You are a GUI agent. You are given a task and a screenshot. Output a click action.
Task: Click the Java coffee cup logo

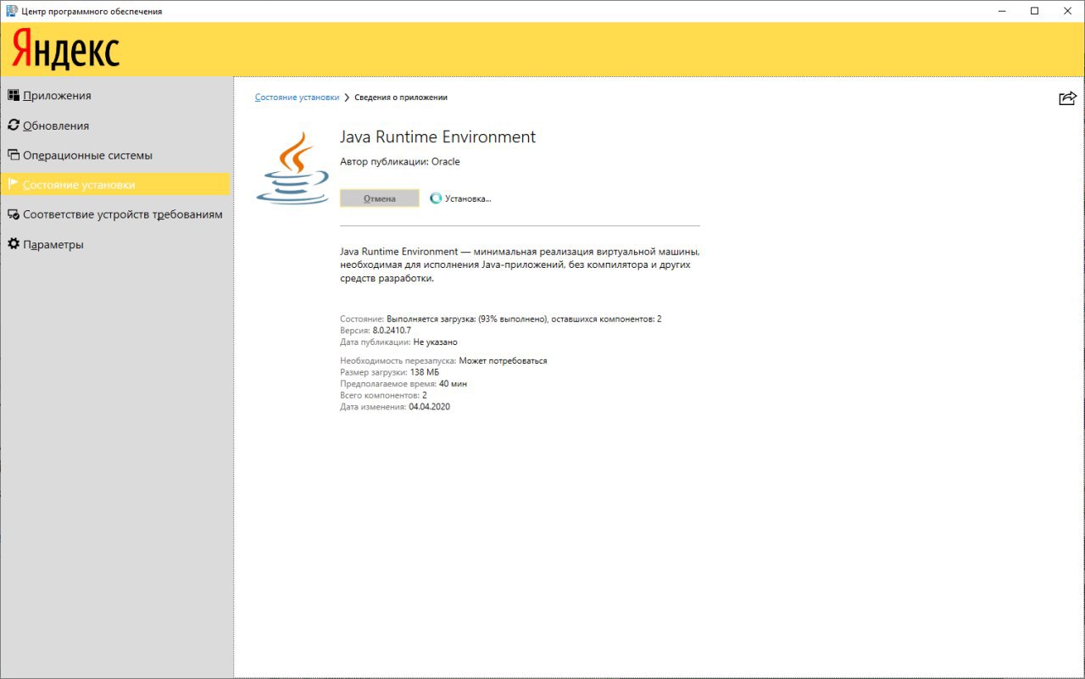pos(292,168)
